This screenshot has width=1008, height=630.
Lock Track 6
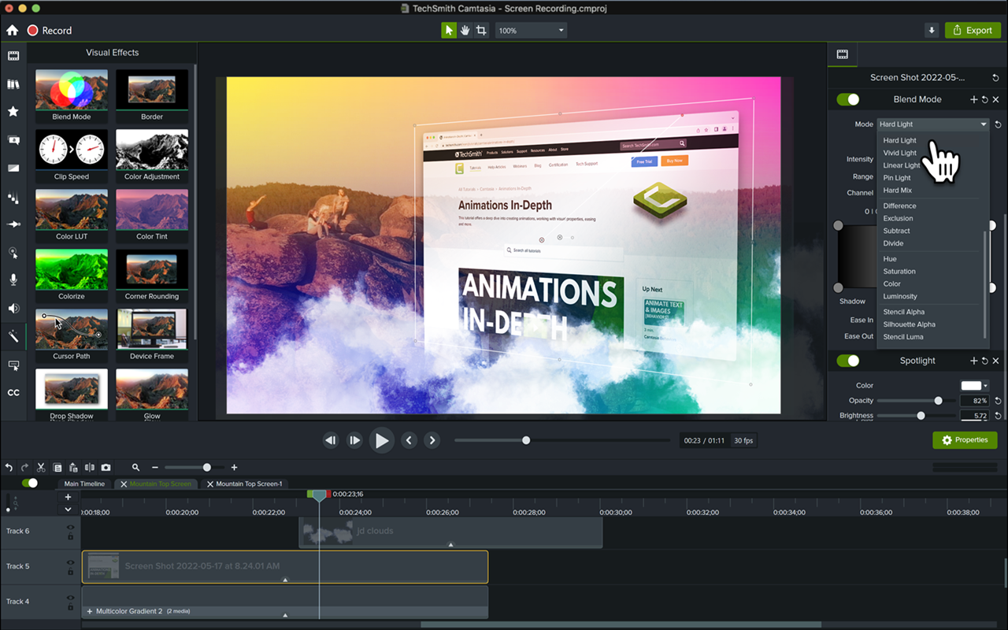click(70, 536)
